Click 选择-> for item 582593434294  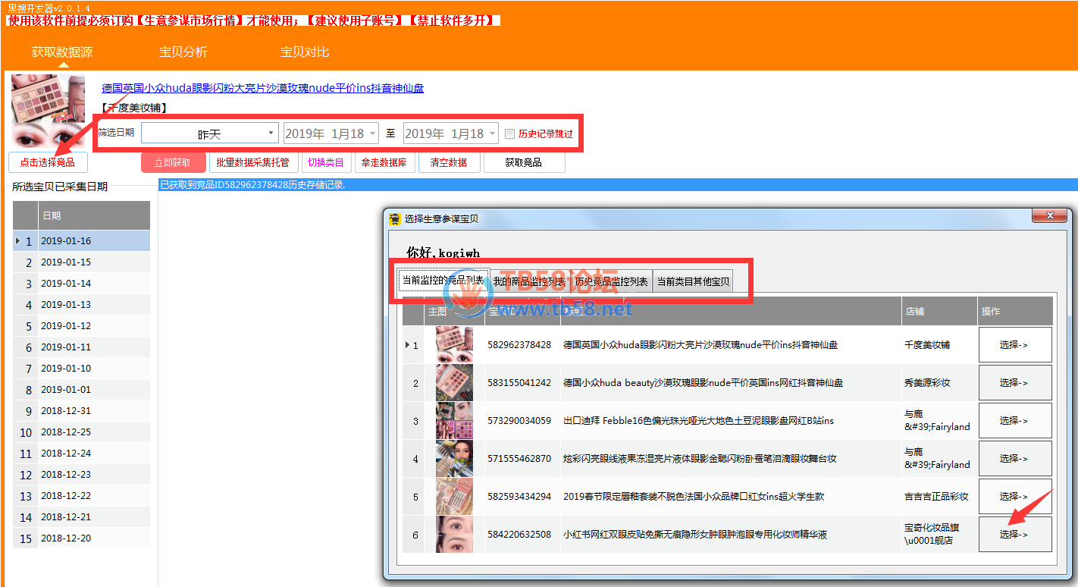pyautogui.click(x=1014, y=497)
